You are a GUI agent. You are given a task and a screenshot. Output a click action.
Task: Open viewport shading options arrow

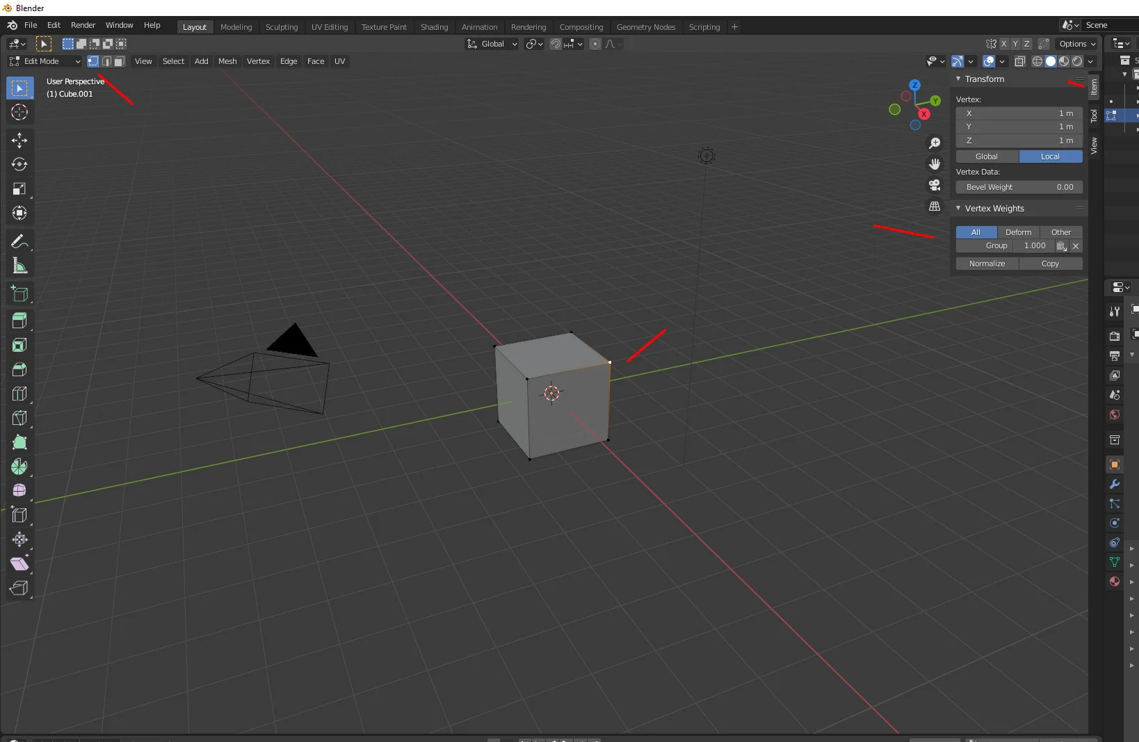point(1091,61)
